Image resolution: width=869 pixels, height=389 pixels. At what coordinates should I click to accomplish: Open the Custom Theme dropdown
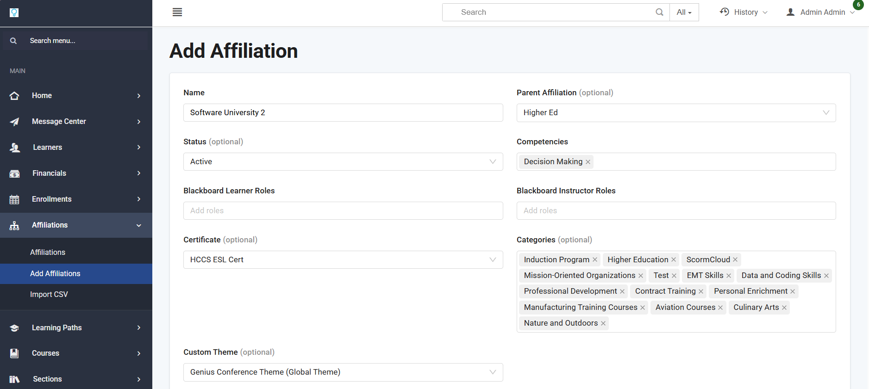343,372
